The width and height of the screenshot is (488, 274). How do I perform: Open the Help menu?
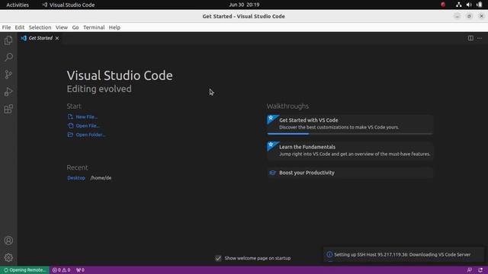click(x=114, y=27)
